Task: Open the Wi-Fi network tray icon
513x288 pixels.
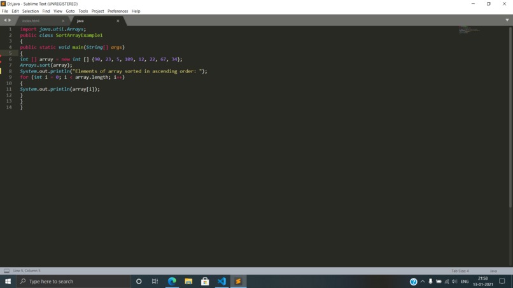Action: click(x=447, y=282)
